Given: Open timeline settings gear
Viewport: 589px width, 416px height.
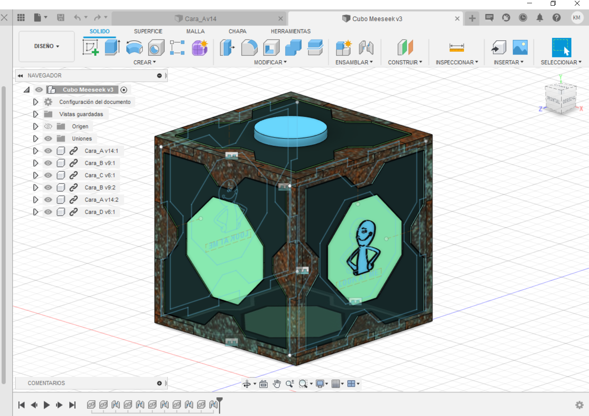Looking at the screenshot, I should pyautogui.click(x=579, y=405).
